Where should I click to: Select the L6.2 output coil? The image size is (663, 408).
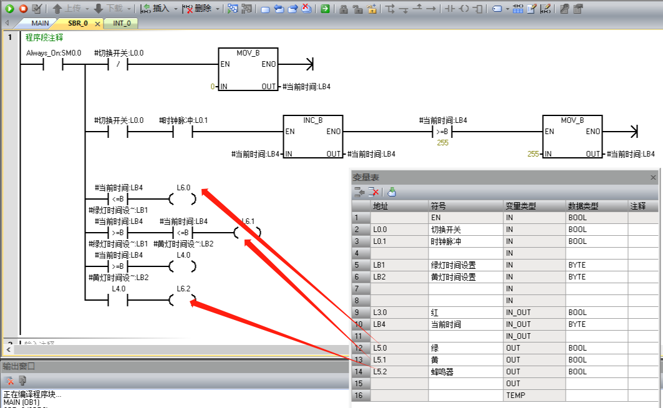[x=183, y=300]
